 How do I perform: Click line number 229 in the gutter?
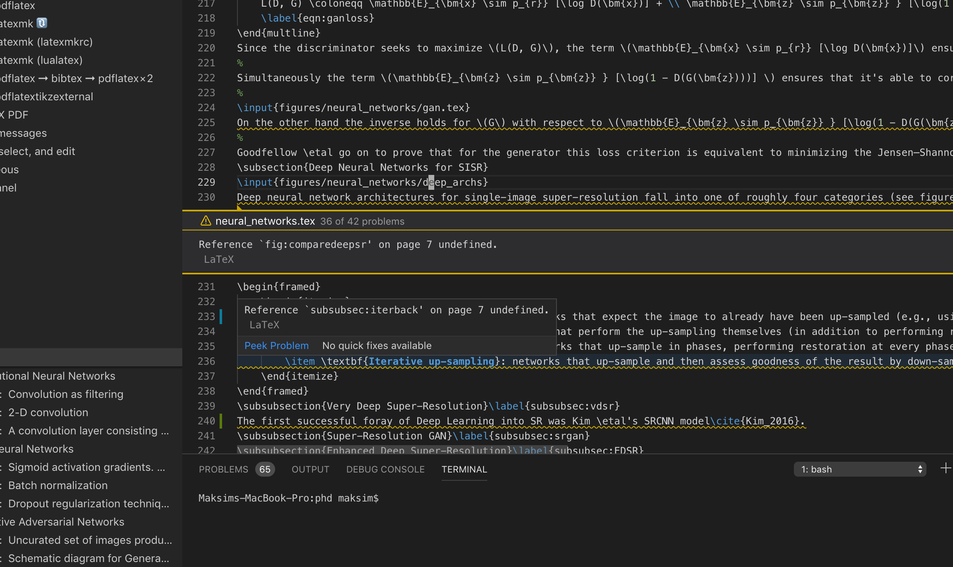click(206, 182)
